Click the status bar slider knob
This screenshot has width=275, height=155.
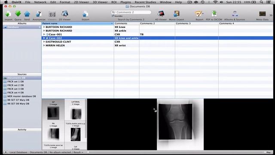pos(88,152)
